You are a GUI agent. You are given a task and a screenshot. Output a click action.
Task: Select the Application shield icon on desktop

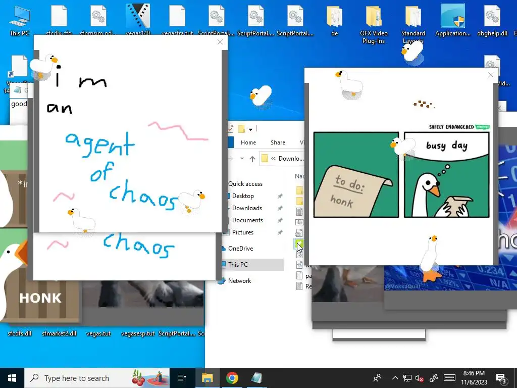pos(452,20)
